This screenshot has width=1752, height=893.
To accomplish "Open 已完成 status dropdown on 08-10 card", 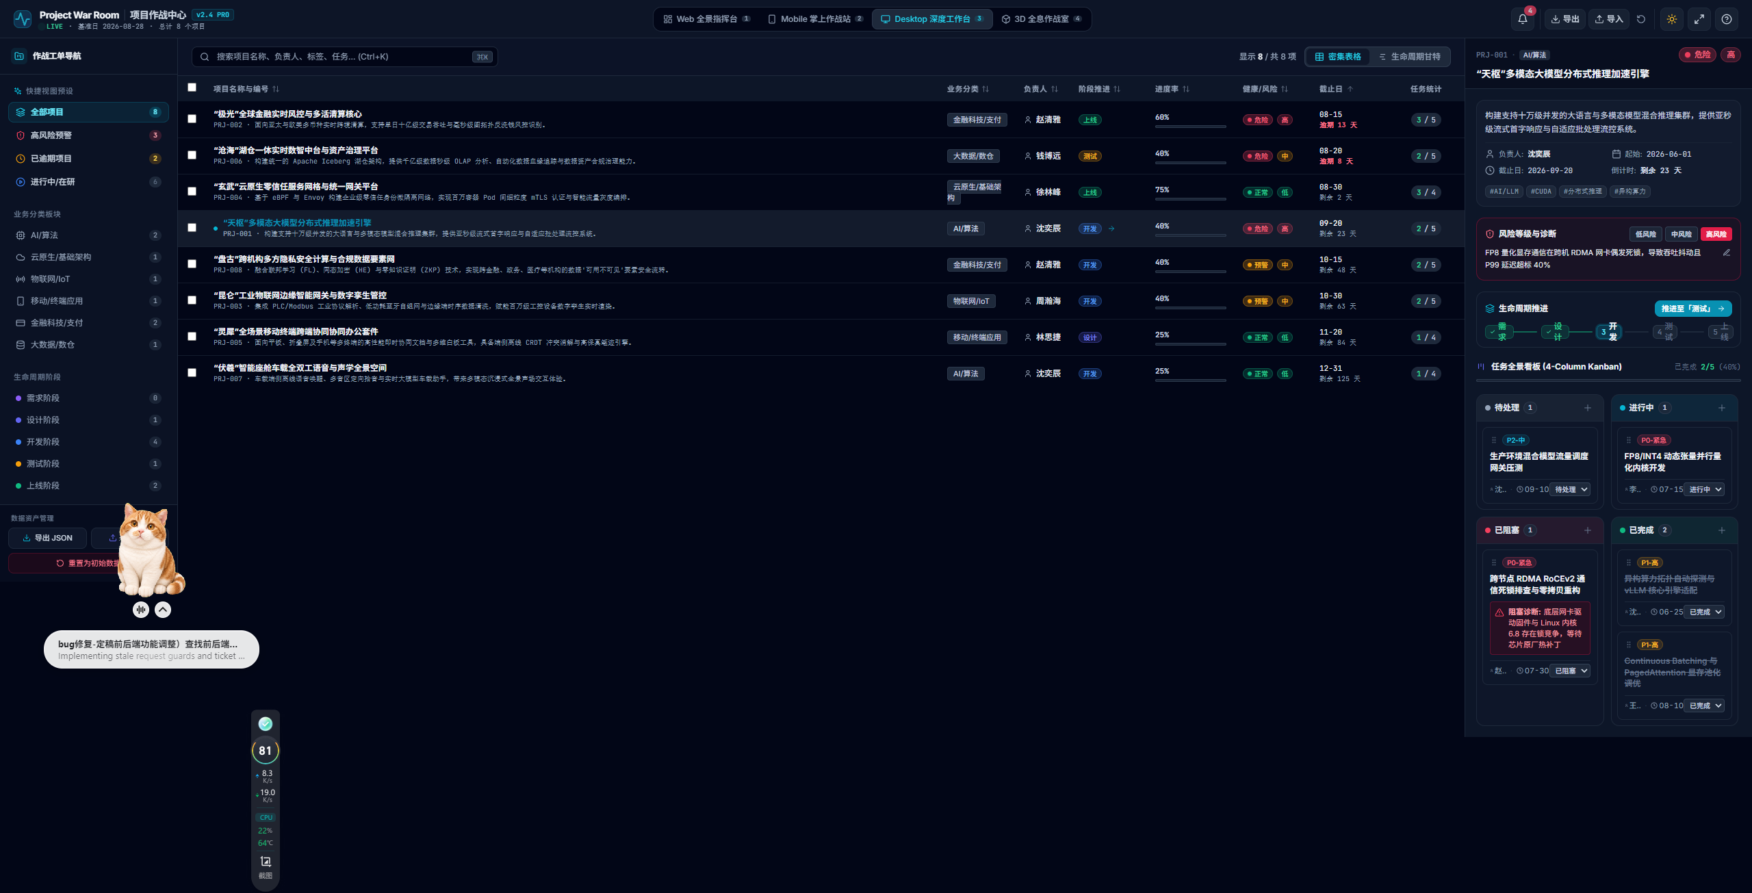I will coord(1704,706).
